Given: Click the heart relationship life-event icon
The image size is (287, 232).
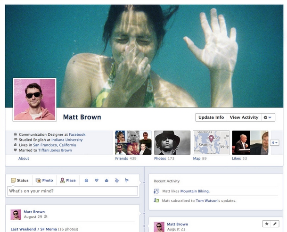Looking at the screenshot, I should click(x=96, y=180).
